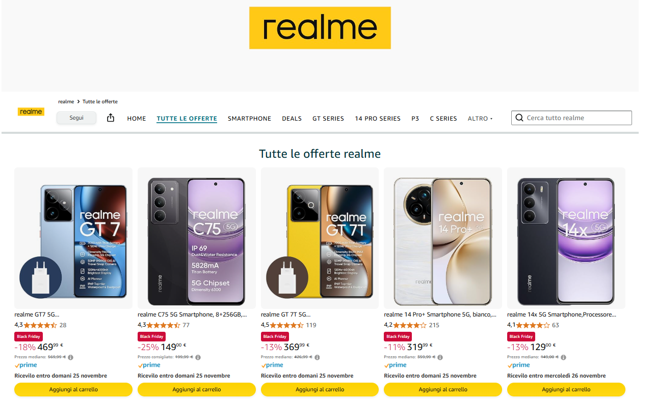
Task: Click info icon beside 426,99 € price
Action: (x=317, y=357)
